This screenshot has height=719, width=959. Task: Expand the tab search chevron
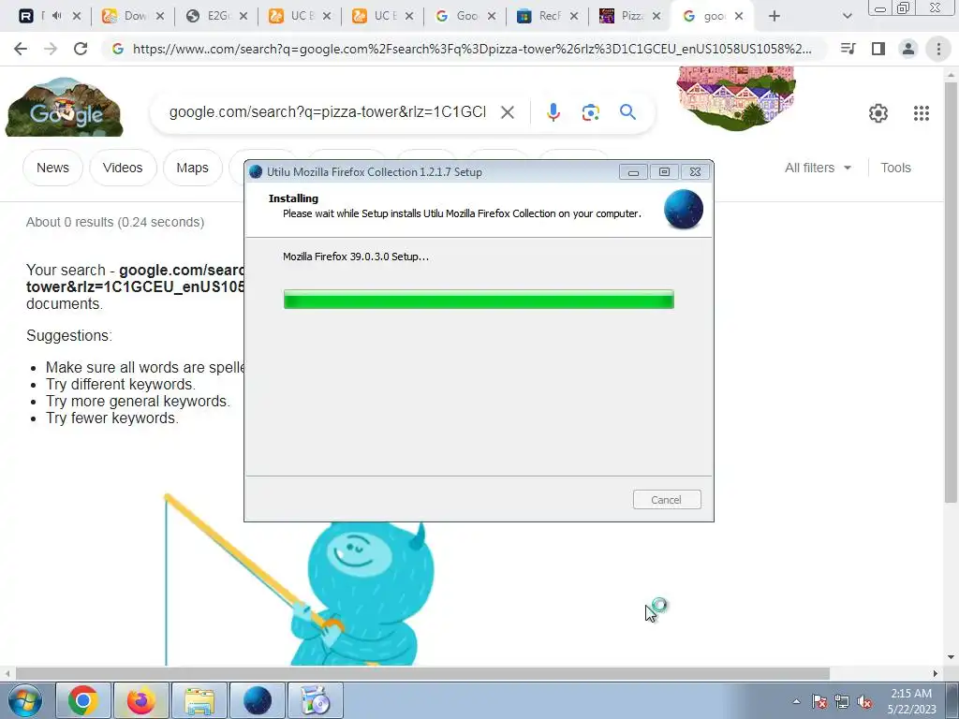coord(847,17)
